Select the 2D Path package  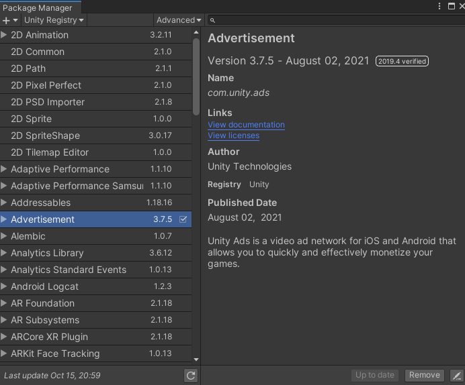[x=96, y=68]
